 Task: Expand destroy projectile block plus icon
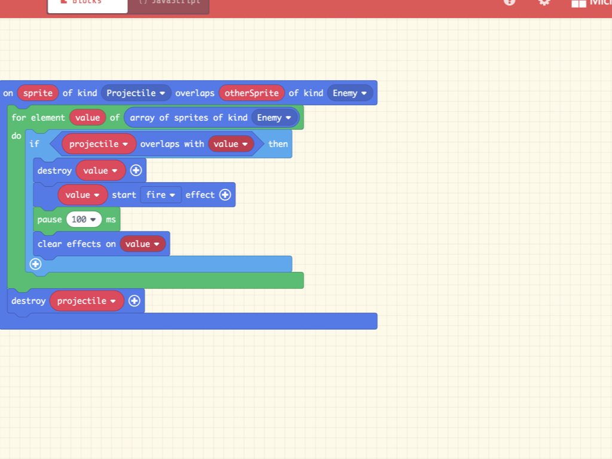click(134, 301)
